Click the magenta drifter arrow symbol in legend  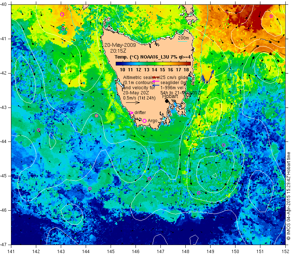[131, 113]
